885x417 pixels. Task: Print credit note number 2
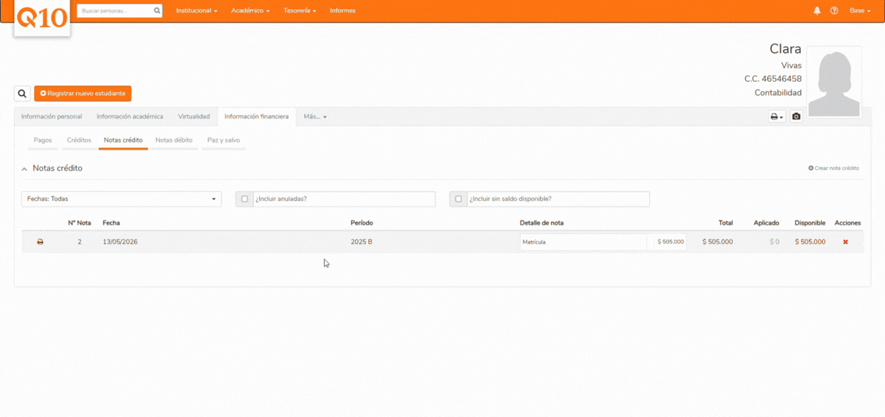pos(40,242)
